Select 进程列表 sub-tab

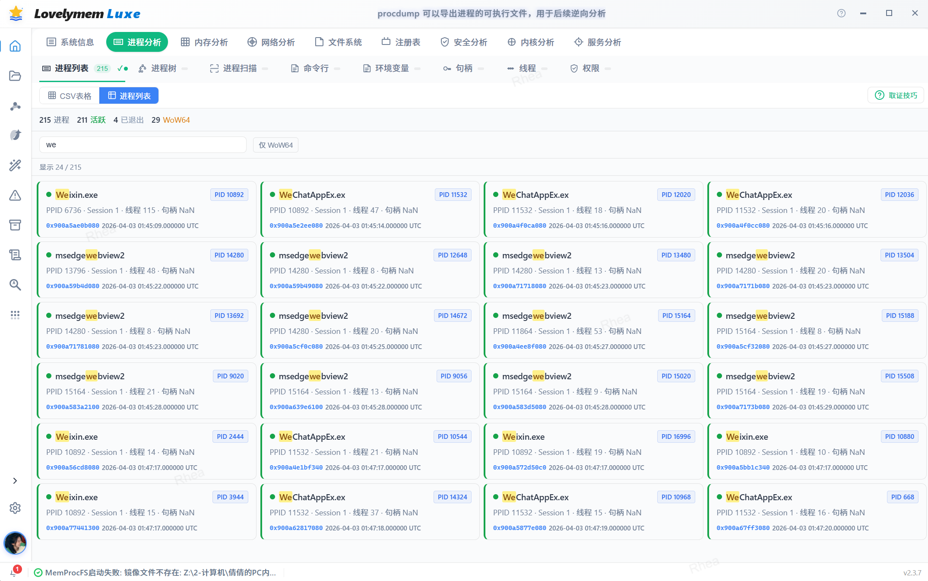coord(82,68)
